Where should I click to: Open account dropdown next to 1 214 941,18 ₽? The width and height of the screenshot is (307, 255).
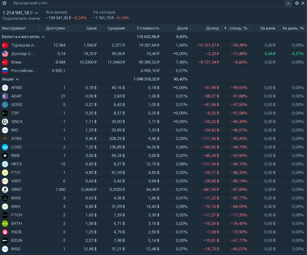tap(36, 13)
